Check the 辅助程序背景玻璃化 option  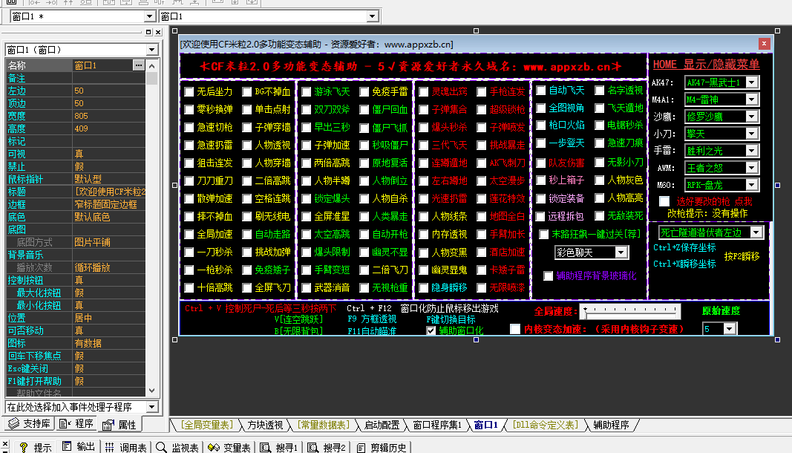(x=549, y=276)
